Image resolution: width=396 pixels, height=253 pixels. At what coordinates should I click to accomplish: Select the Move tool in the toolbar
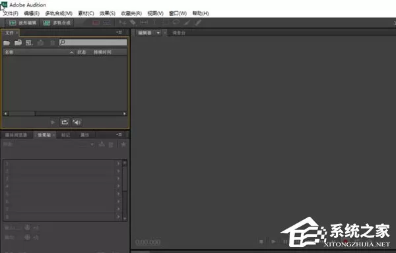tap(123, 22)
